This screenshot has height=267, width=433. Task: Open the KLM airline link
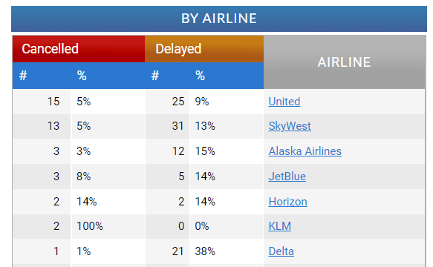(280, 226)
